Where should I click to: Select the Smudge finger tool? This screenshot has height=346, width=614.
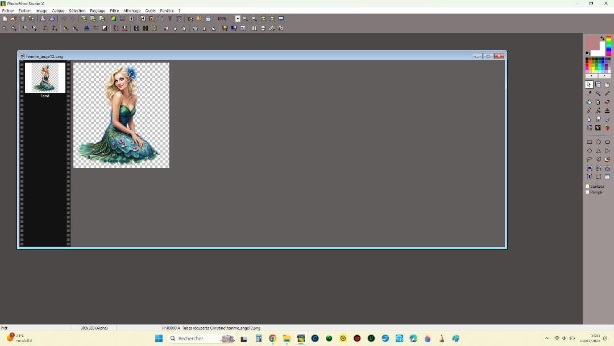coord(598,119)
